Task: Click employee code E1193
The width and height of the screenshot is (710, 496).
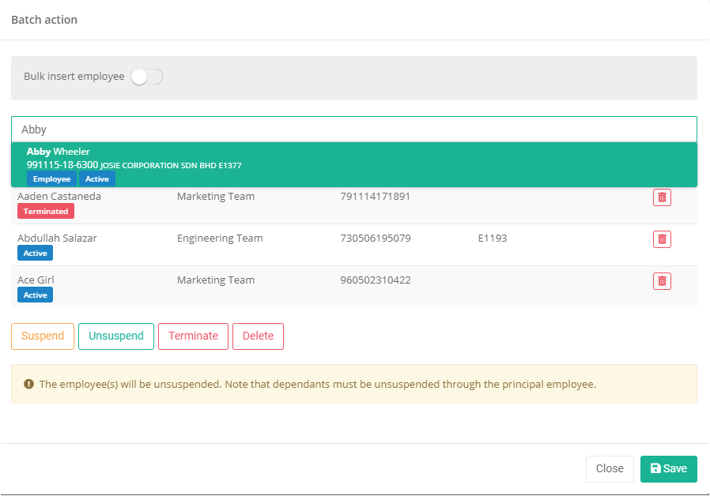Action: 492,238
